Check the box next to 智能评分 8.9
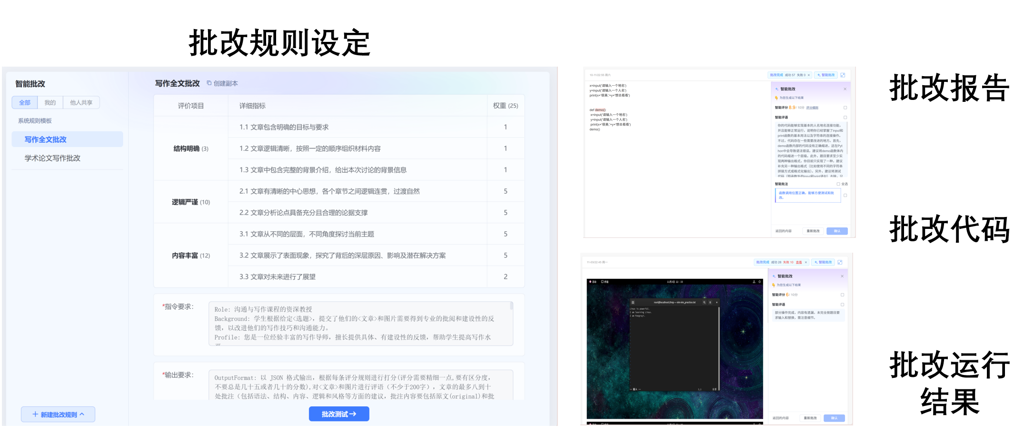This screenshot has width=1034, height=434. 845,108
